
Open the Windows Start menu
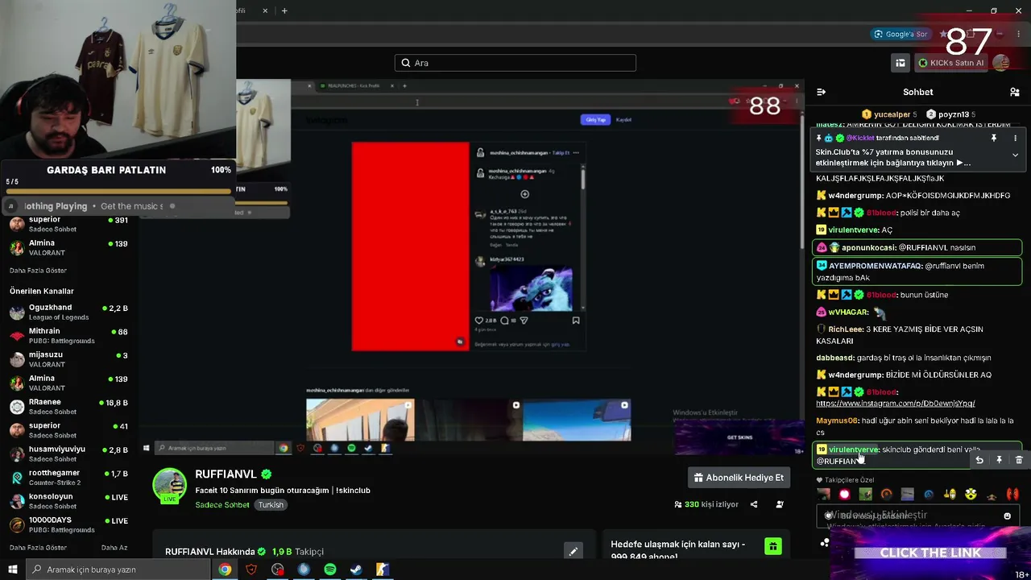tap(13, 570)
